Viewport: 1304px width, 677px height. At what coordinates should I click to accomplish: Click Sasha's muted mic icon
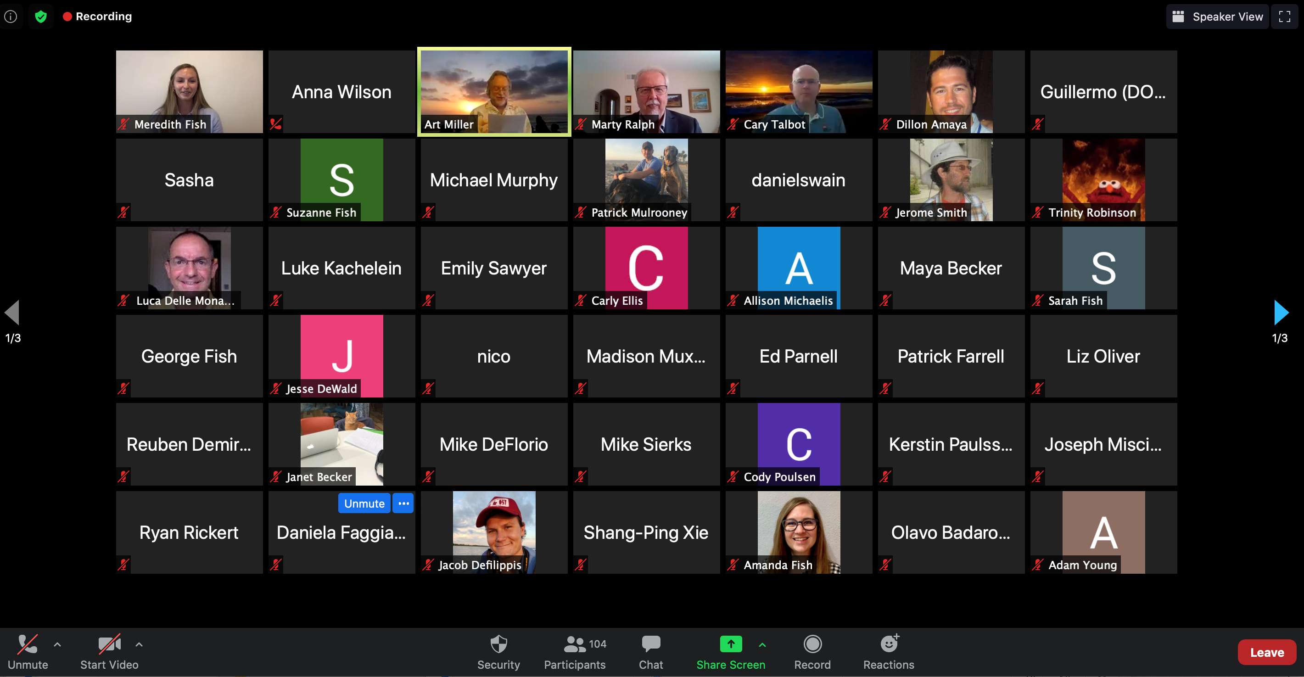[x=123, y=212]
